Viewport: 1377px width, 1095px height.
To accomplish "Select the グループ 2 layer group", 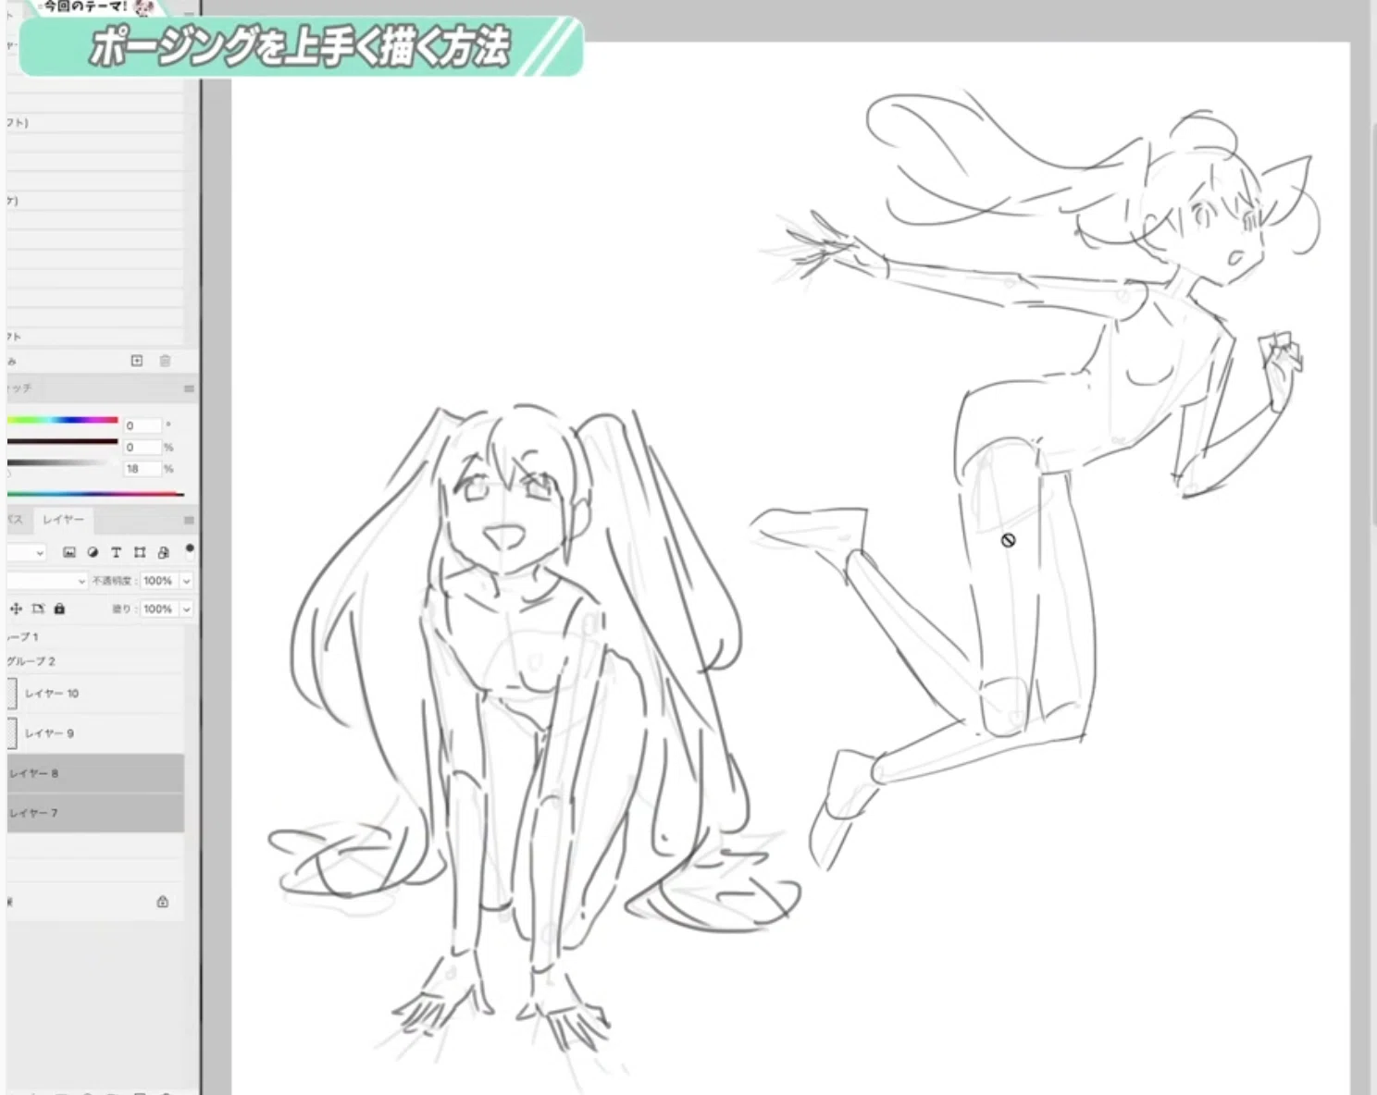I will point(95,661).
